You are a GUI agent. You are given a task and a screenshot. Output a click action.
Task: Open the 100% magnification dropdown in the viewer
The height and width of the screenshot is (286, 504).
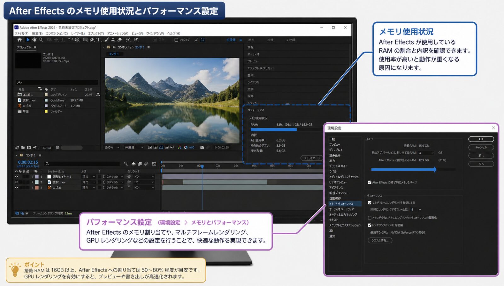(112, 147)
